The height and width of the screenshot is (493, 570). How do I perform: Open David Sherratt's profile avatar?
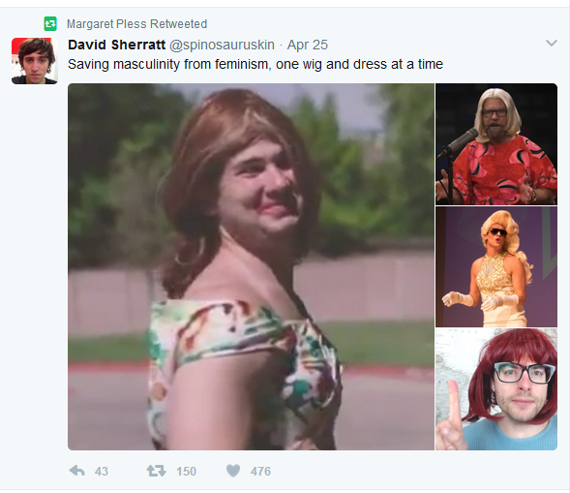[x=35, y=61]
